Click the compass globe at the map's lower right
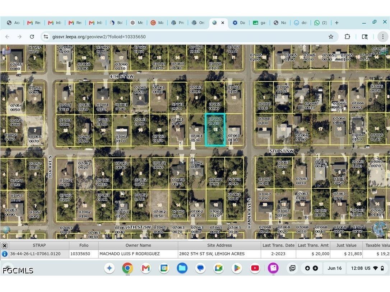 (x=379, y=229)
